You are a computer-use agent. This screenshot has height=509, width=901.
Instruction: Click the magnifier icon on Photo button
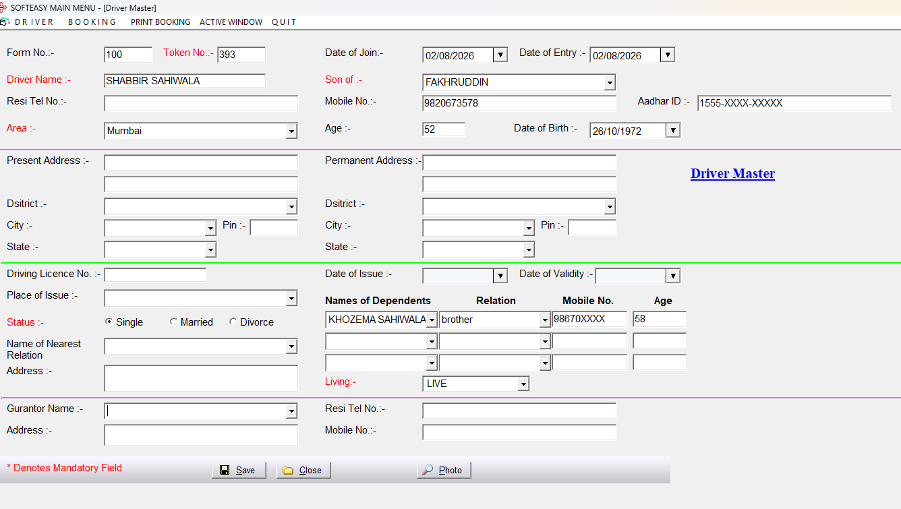click(428, 470)
